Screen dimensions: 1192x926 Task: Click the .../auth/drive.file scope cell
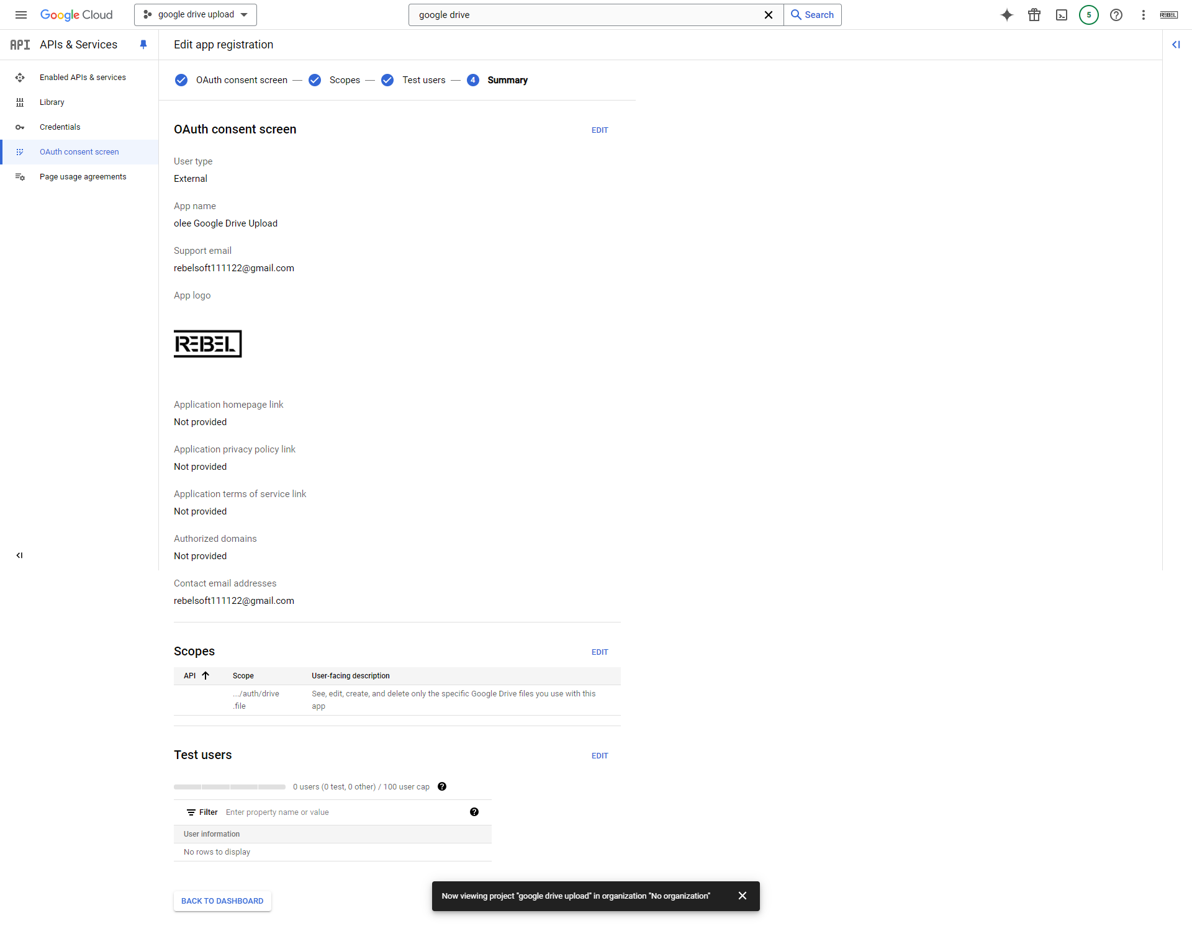pos(256,700)
